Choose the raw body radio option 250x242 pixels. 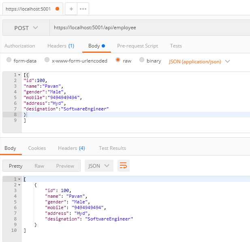[118, 60]
